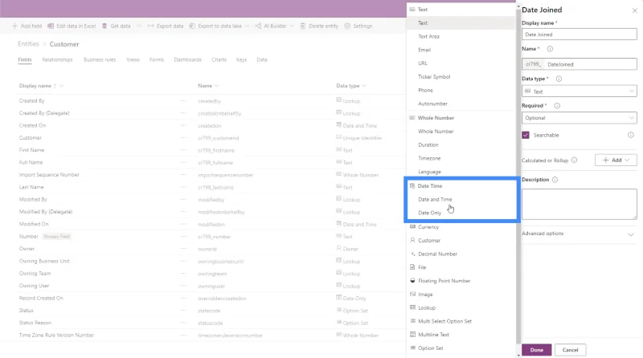Screen dimensions: 643x358
Task: Switch to the Relationships tab
Action: coord(57,60)
